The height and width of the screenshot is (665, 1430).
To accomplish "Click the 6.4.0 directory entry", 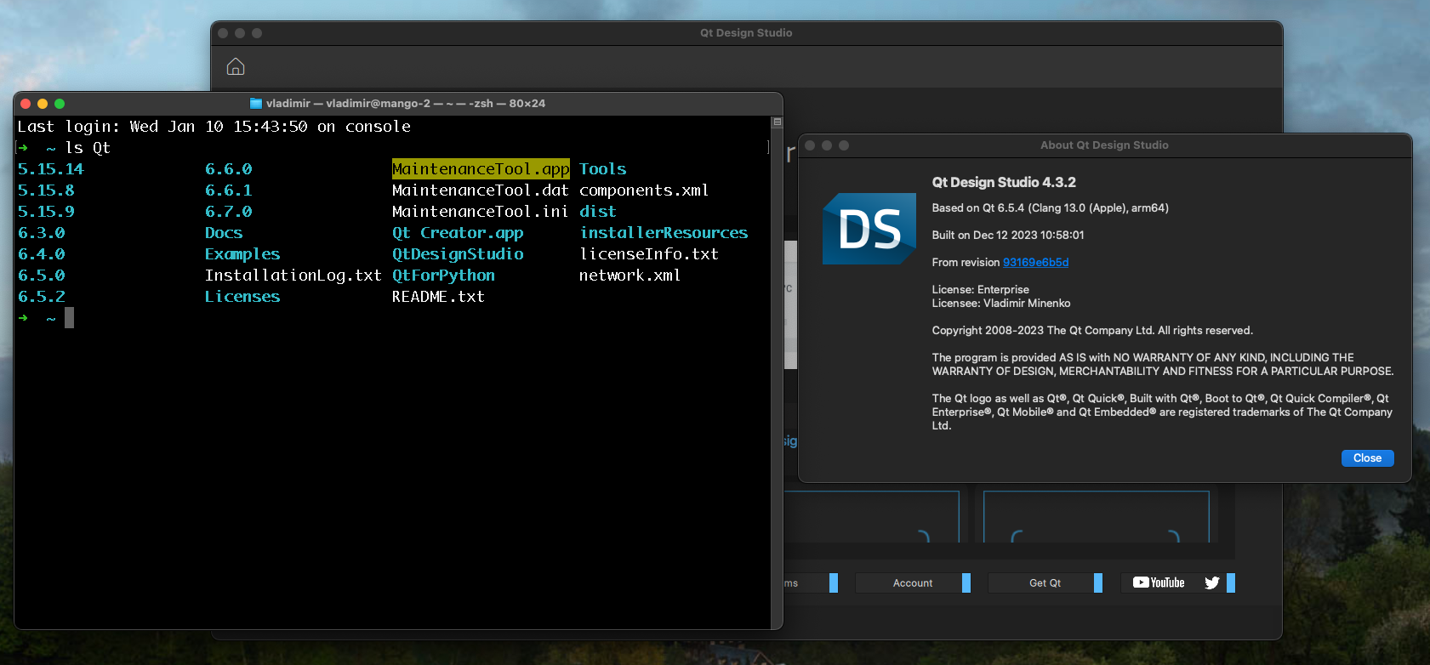I will coord(42,254).
